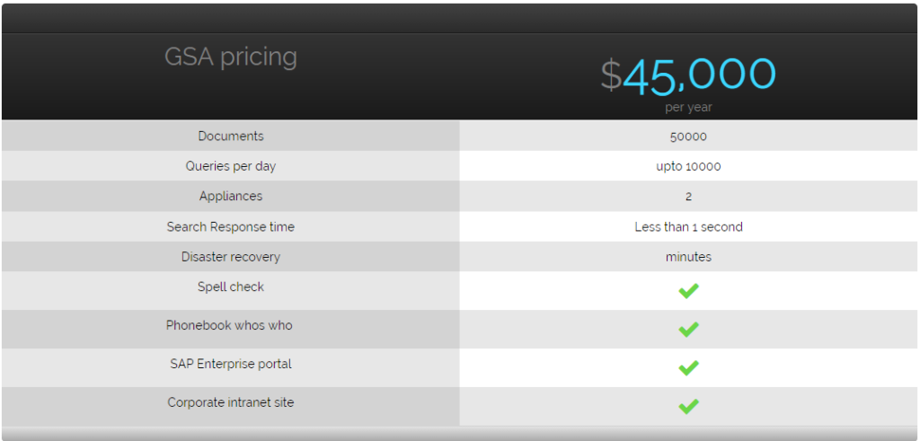Select the Phonebook whos who label

click(x=229, y=326)
